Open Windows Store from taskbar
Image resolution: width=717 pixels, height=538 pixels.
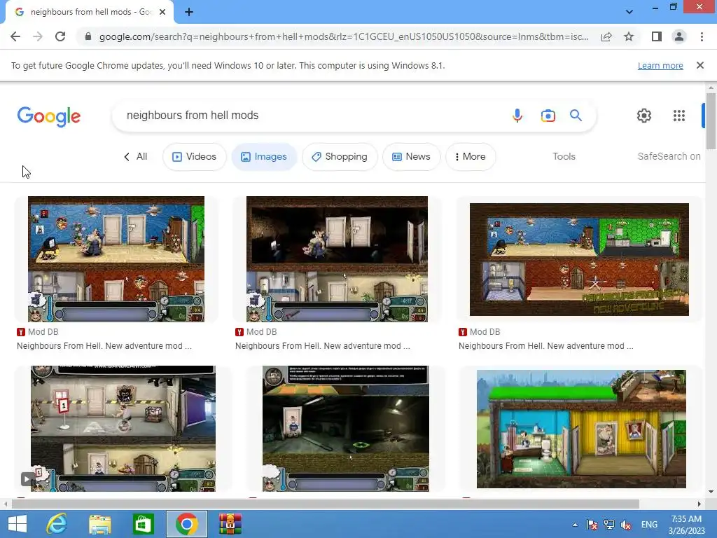[x=143, y=524]
